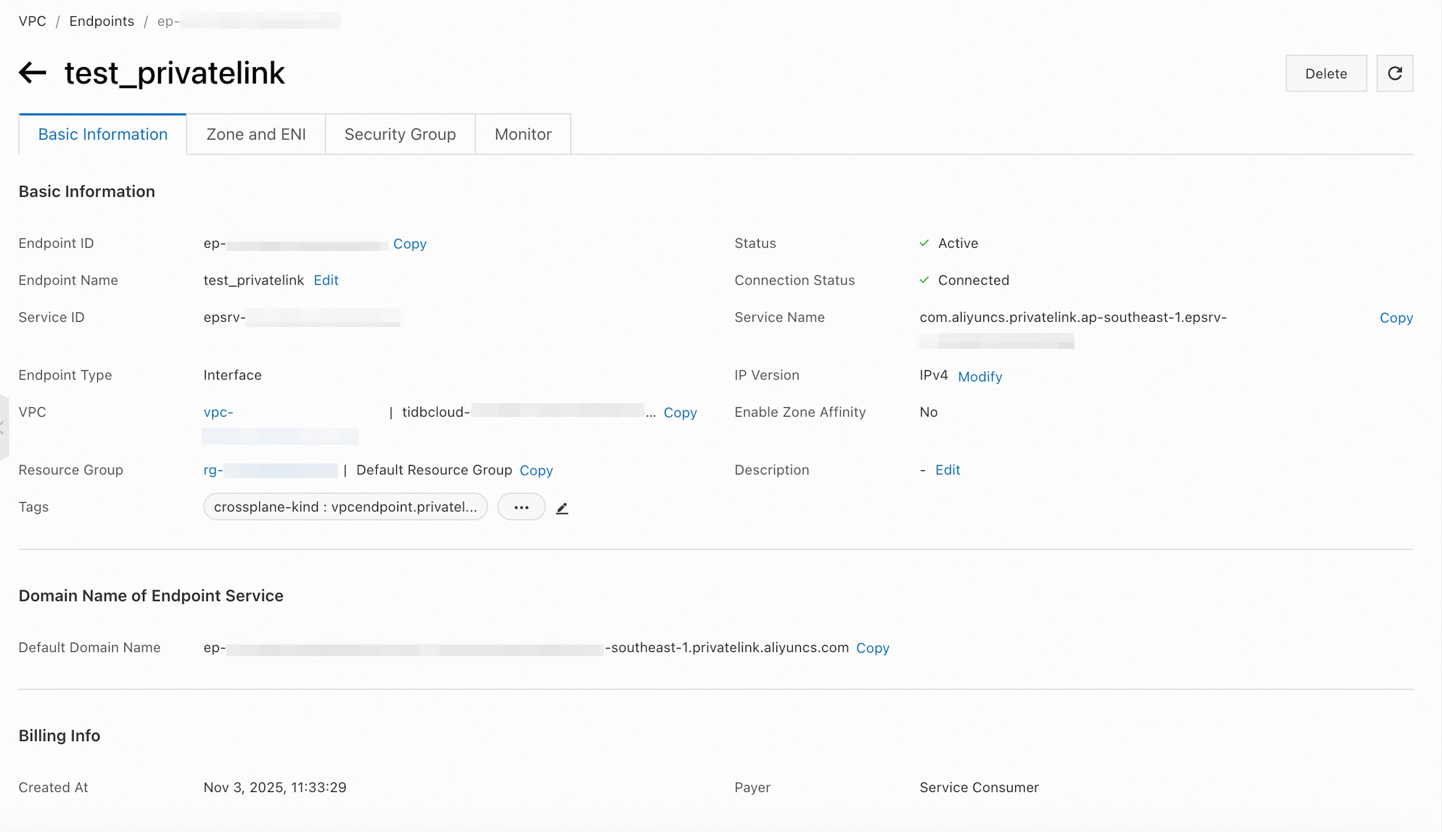Copy the Endpoint ID
Viewport: 1442px width, 832px height.
pyautogui.click(x=409, y=244)
